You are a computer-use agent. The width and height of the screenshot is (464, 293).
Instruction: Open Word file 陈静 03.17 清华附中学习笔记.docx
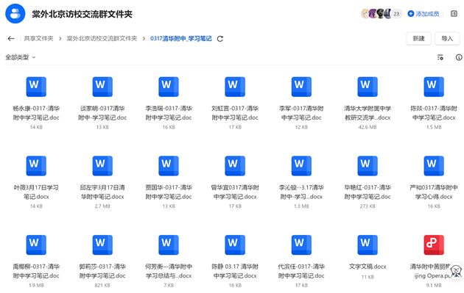[235, 245]
